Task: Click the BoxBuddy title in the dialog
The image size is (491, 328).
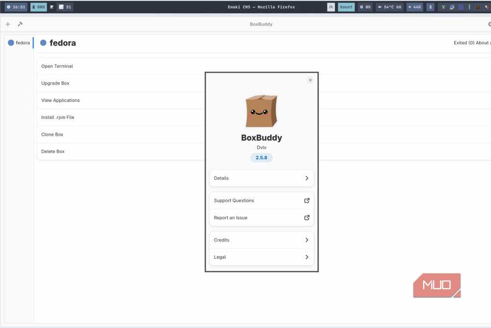Action: click(x=262, y=138)
